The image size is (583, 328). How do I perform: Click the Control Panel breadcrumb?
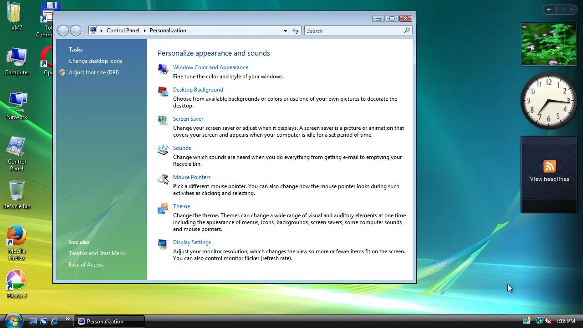tap(123, 31)
